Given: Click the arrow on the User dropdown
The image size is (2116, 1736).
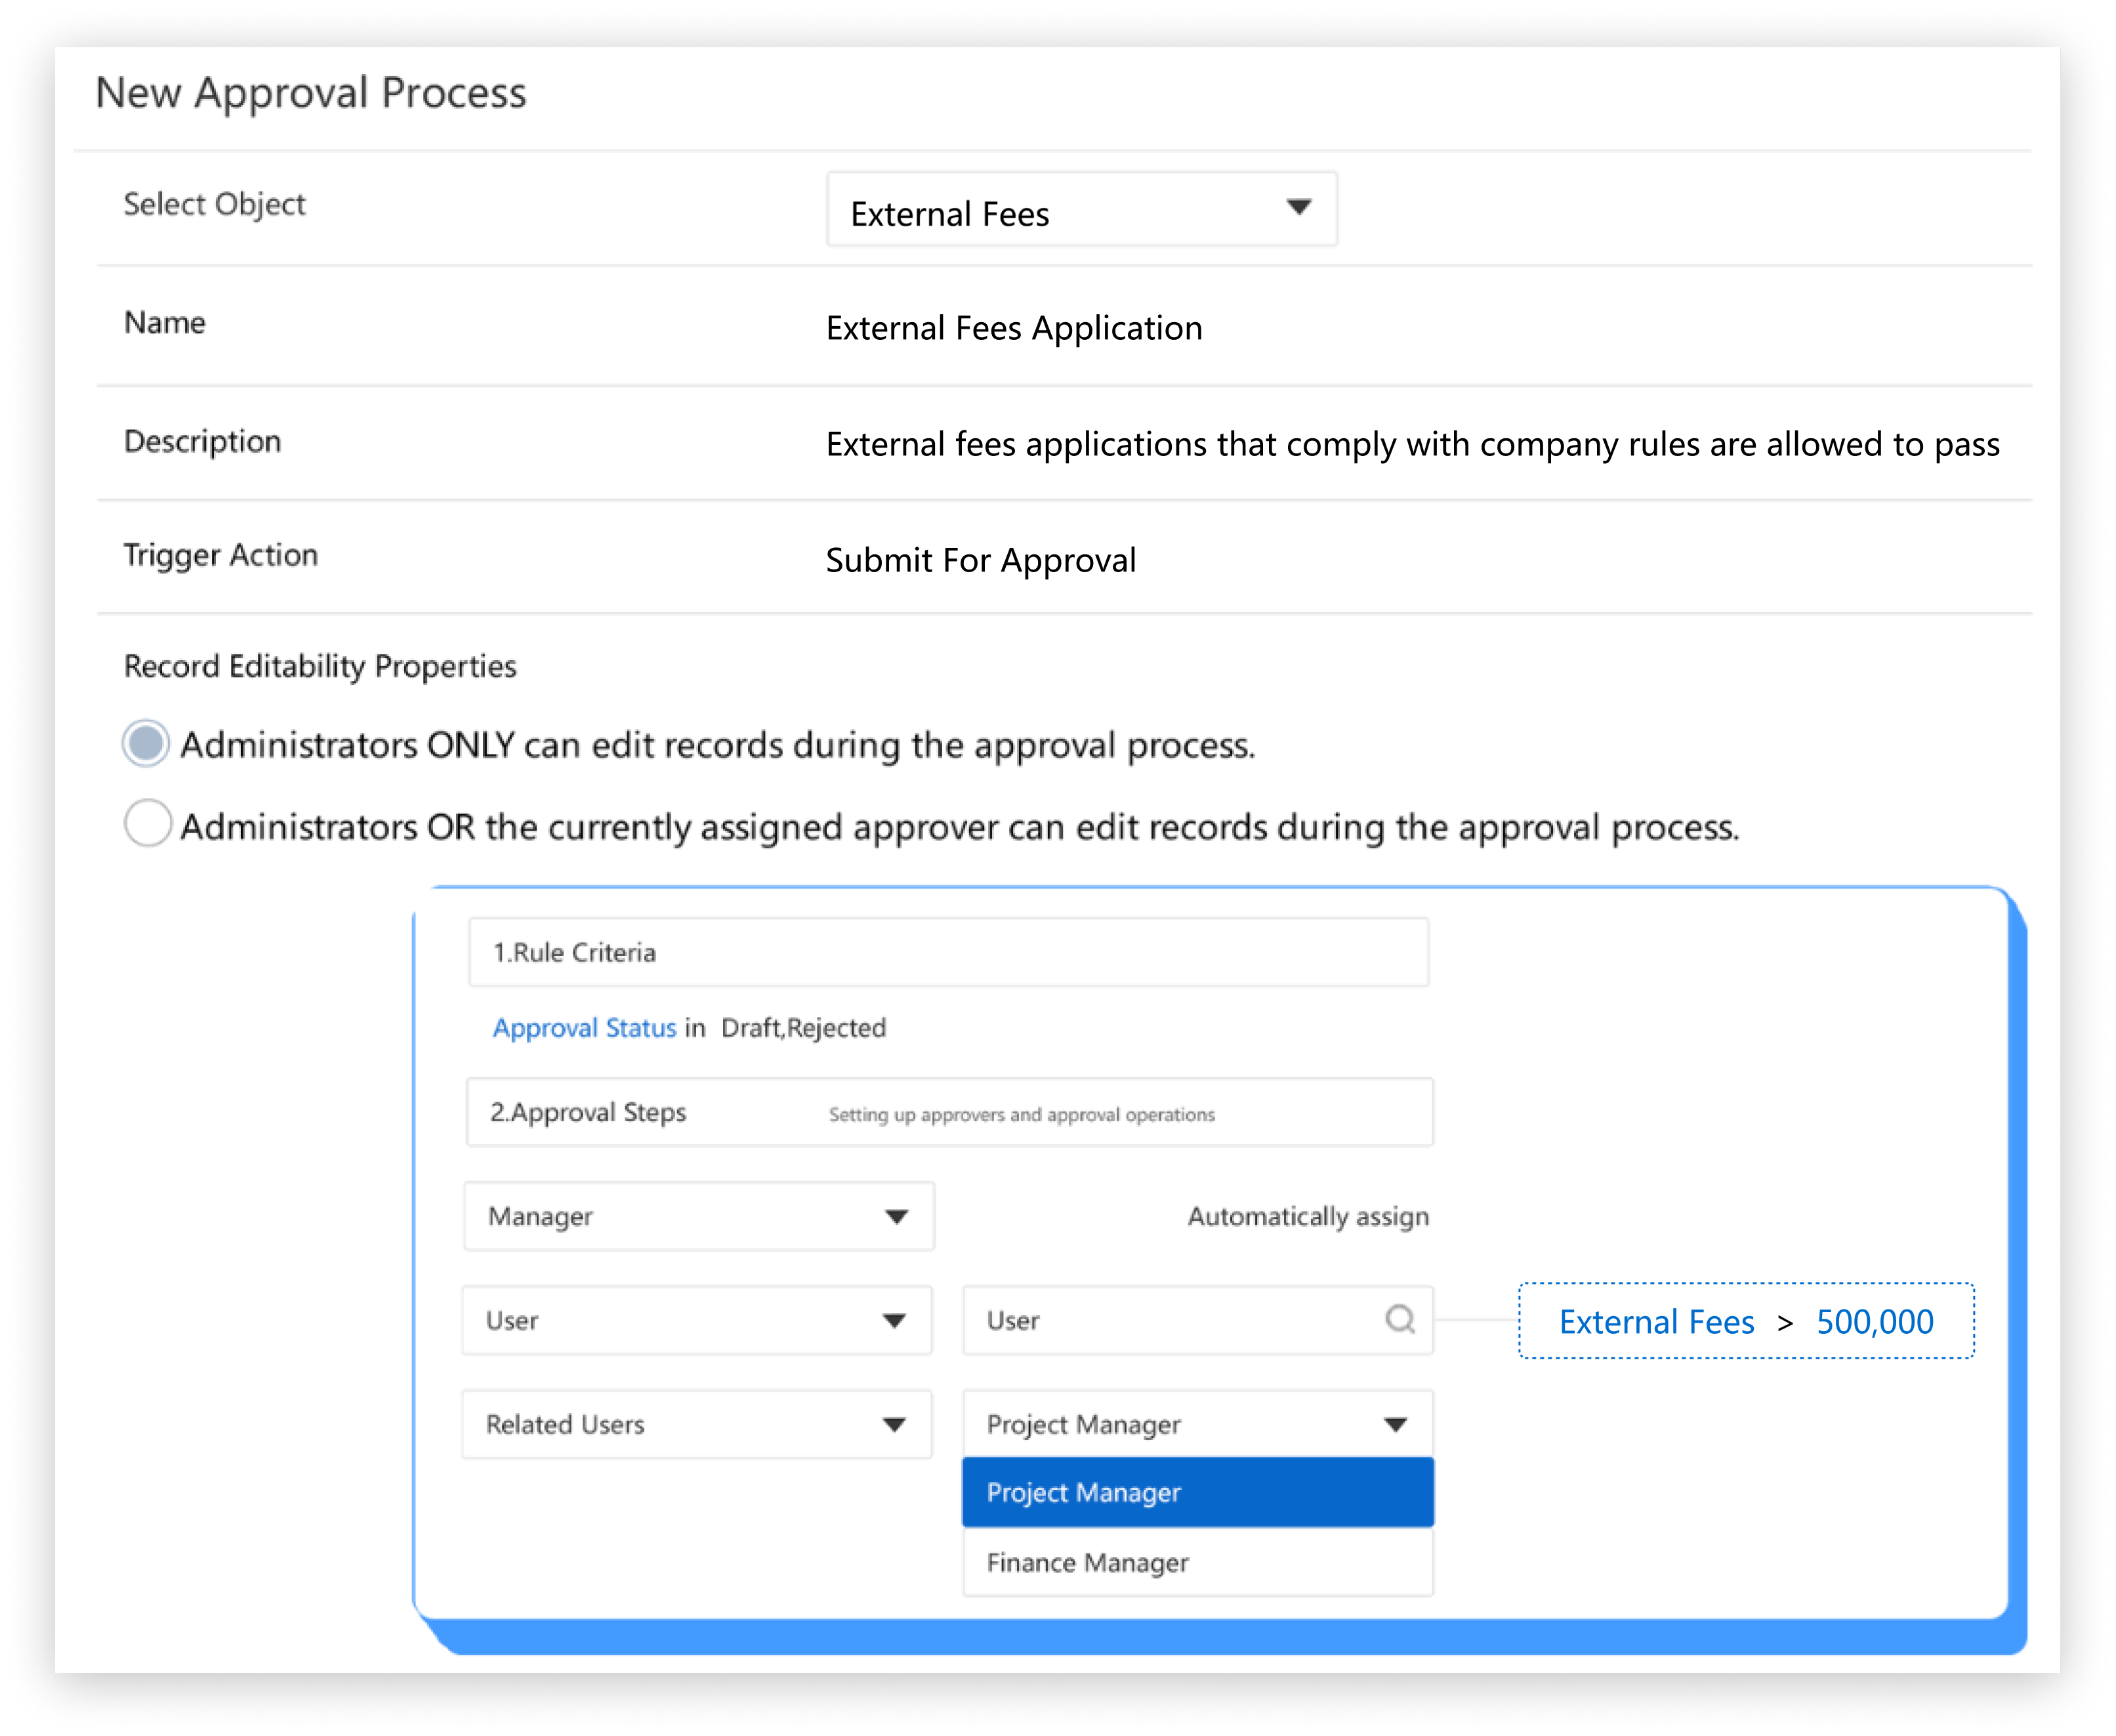Looking at the screenshot, I should coord(894,1320).
